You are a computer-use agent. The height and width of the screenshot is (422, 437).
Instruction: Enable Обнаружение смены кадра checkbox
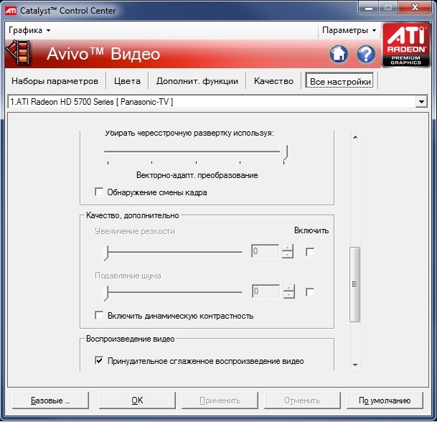[99, 192]
